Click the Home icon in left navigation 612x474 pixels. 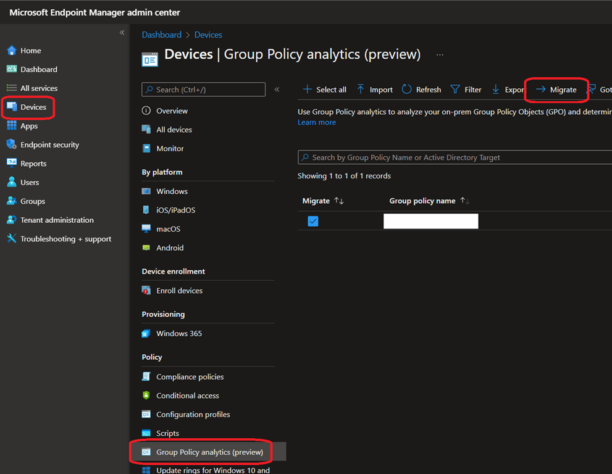point(11,51)
